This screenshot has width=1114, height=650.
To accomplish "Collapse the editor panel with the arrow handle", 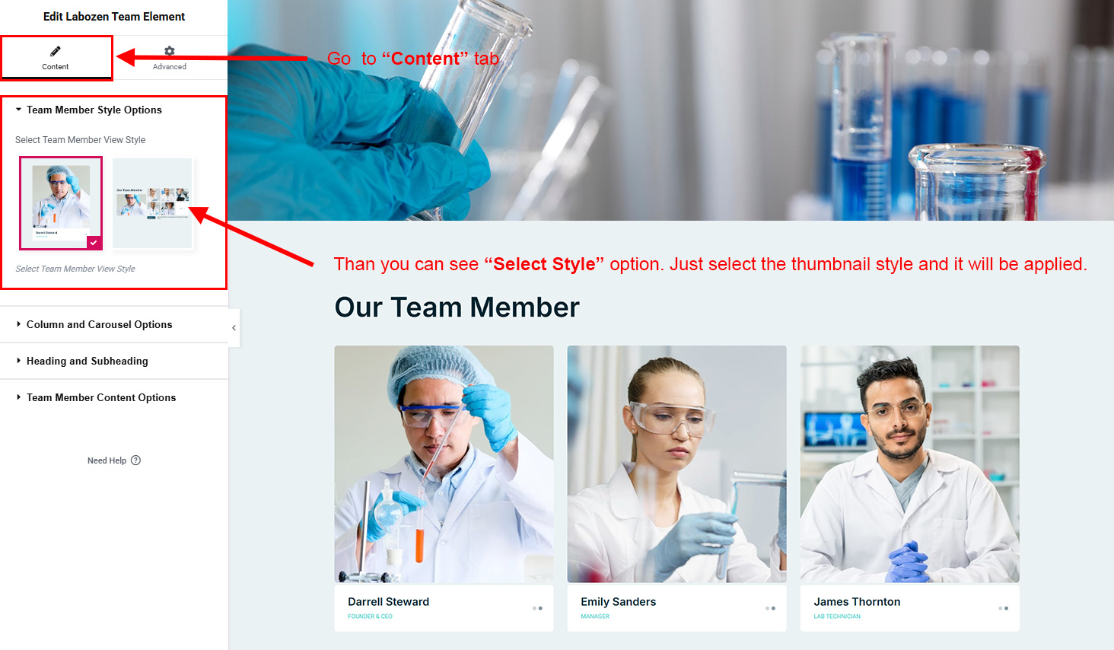I will (x=234, y=328).
